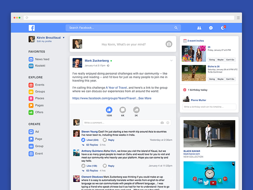The height and width of the screenshot is (190, 253).
Task: Open browser hamburger menu icon
Action: coord(238,18)
